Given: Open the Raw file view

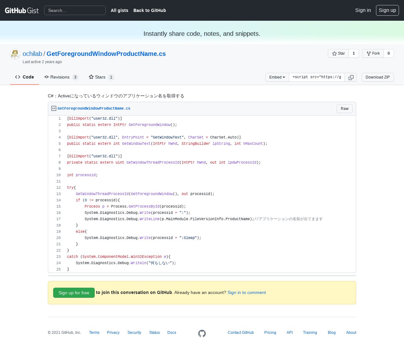Looking at the screenshot, I should 345,109.
